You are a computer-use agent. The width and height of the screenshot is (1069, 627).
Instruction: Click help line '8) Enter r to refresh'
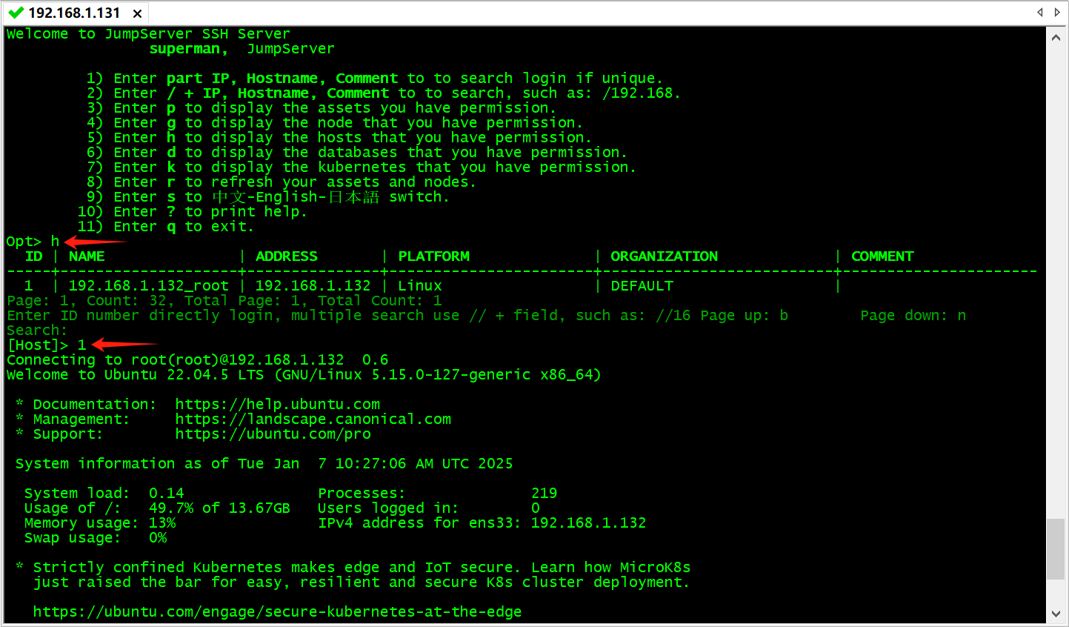click(x=282, y=182)
